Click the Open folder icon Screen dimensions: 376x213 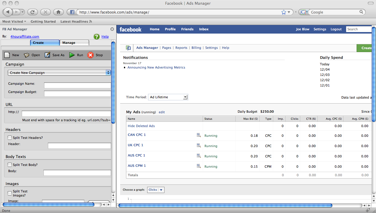[x=27, y=55]
